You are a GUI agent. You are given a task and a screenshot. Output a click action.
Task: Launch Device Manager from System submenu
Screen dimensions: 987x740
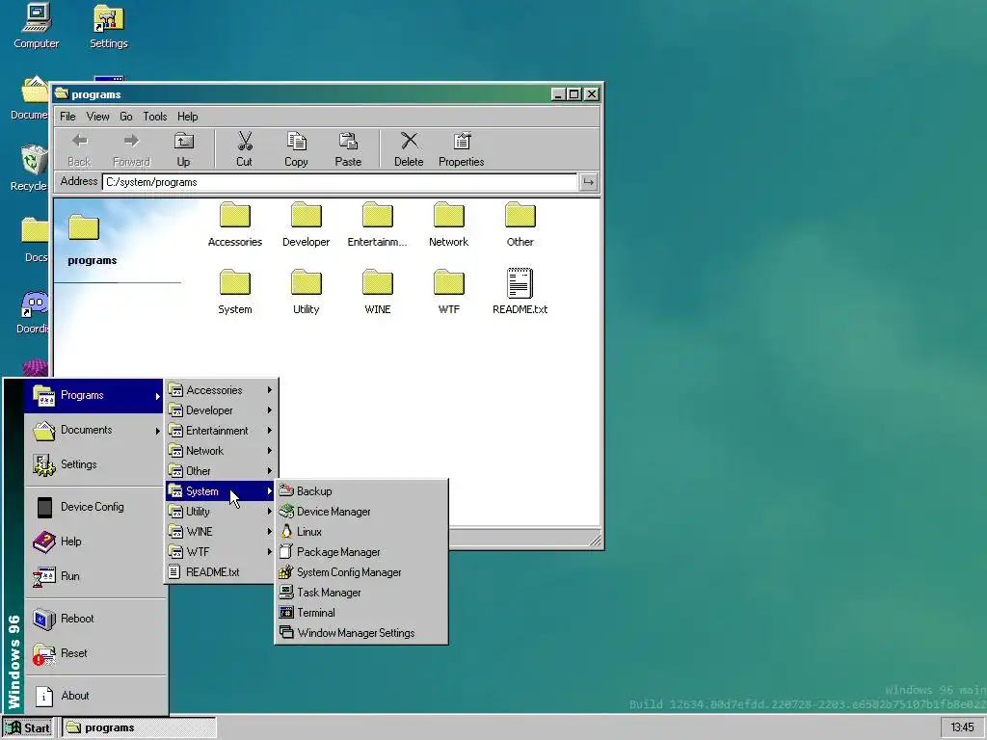[x=361, y=512]
